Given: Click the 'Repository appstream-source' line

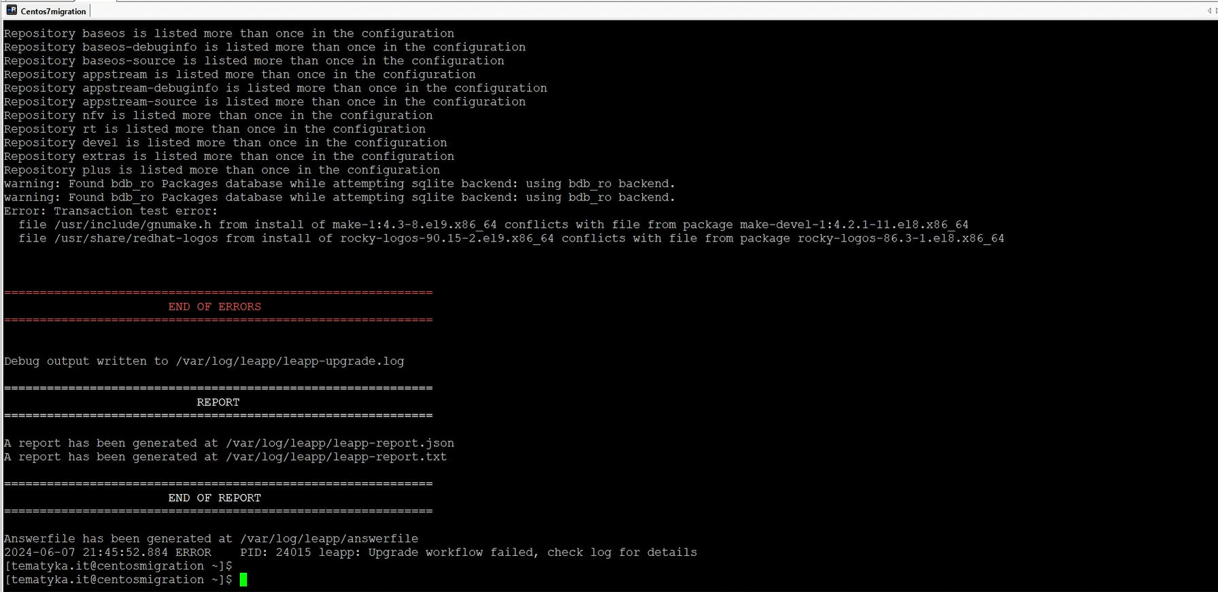Looking at the screenshot, I should tap(265, 101).
